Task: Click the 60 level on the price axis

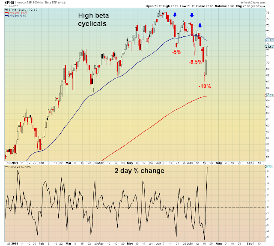Action: point(268,126)
